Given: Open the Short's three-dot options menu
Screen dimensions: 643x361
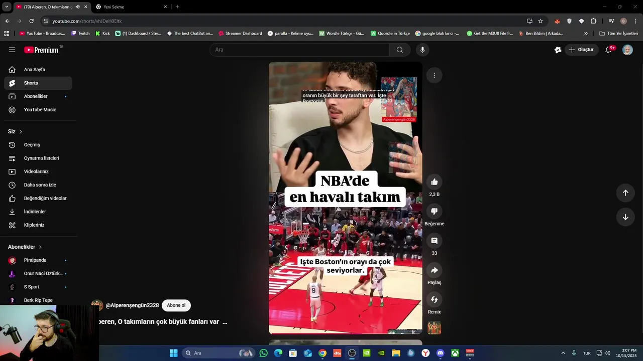Looking at the screenshot, I should [x=435, y=75].
